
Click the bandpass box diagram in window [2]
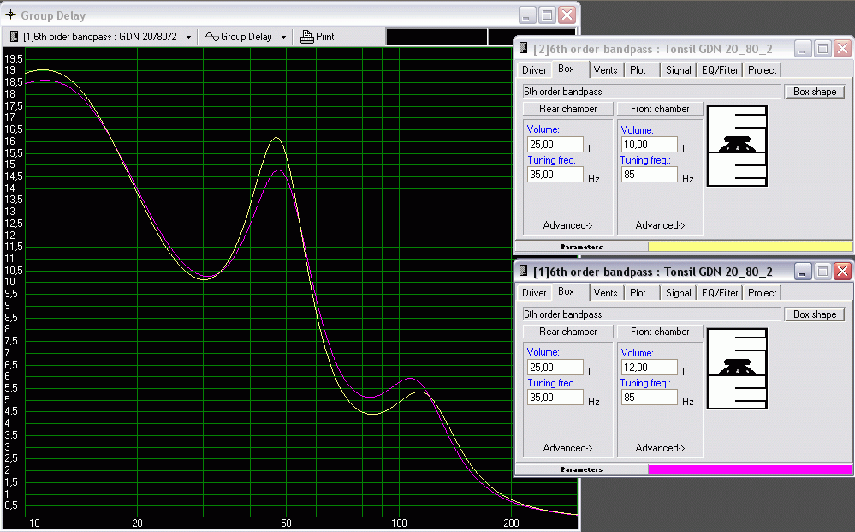(737, 146)
